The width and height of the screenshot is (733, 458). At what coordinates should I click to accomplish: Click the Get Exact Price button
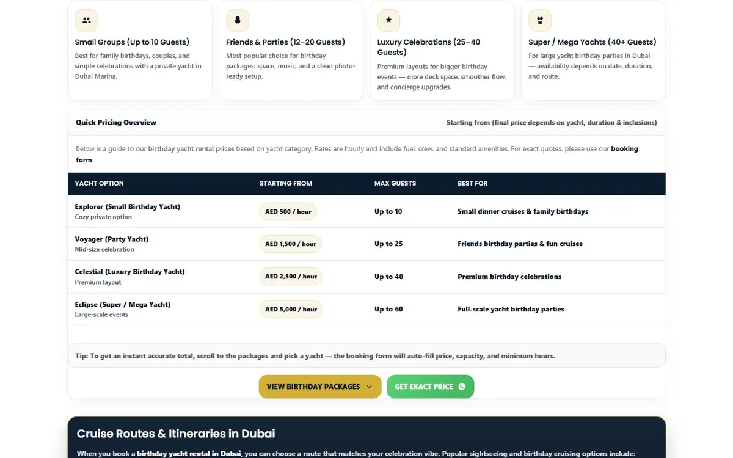click(x=430, y=387)
